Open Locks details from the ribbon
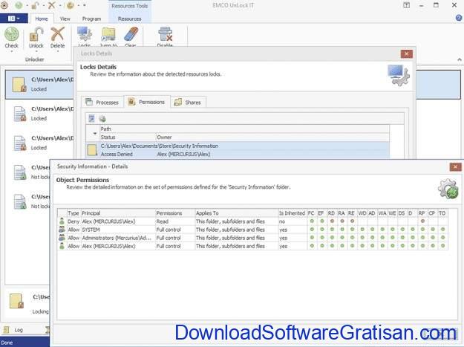Viewport: 464px width, 347px height. (x=85, y=36)
